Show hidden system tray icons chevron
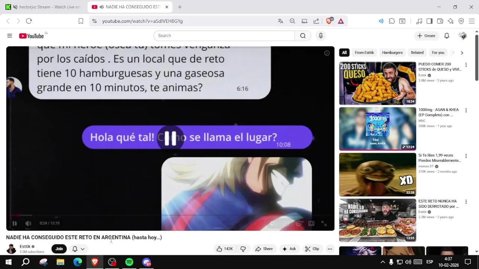Image resolution: width=479 pixels, height=269 pixels. pos(382,262)
